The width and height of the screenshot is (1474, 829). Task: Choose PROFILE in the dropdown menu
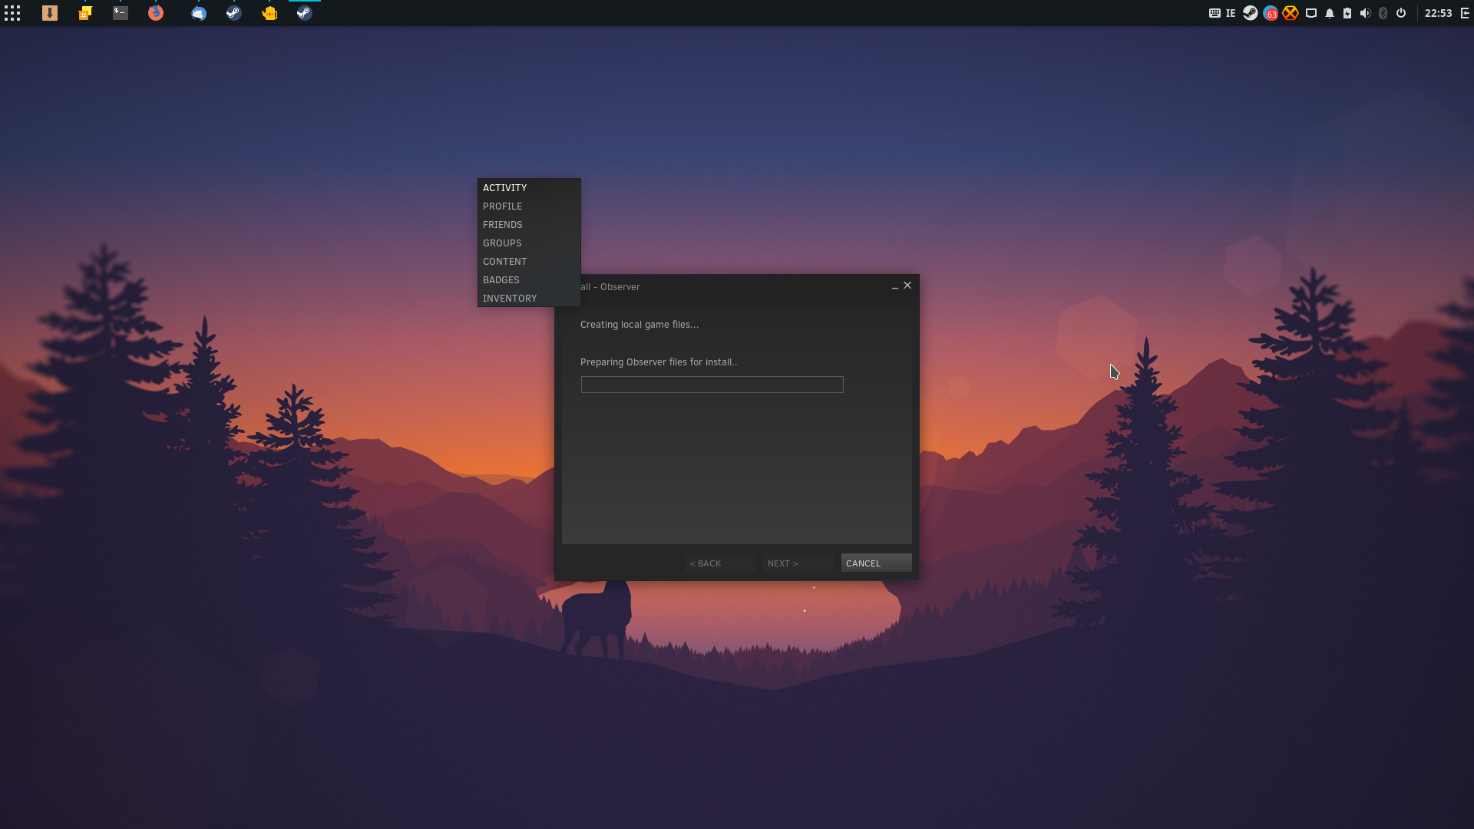pyautogui.click(x=529, y=206)
